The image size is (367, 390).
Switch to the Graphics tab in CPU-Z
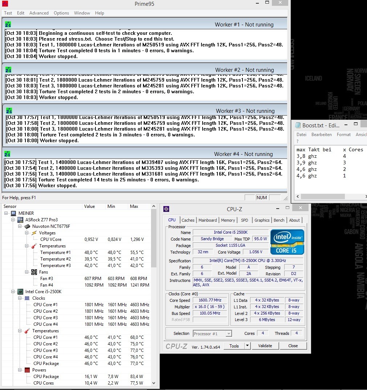[262, 220]
